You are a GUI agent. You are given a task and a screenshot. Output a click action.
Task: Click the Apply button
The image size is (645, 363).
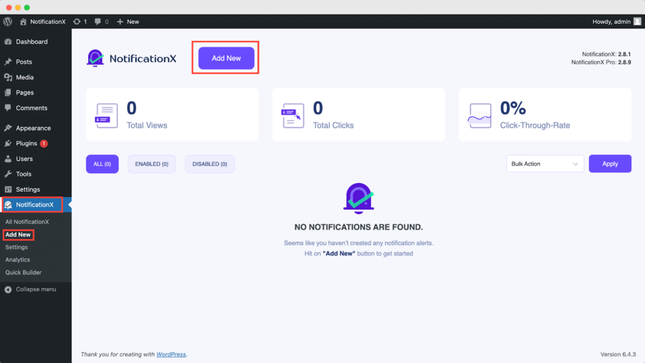(610, 164)
